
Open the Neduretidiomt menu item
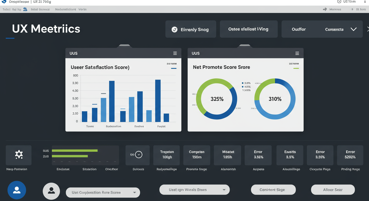pyautogui.click(x=66, y=9)
